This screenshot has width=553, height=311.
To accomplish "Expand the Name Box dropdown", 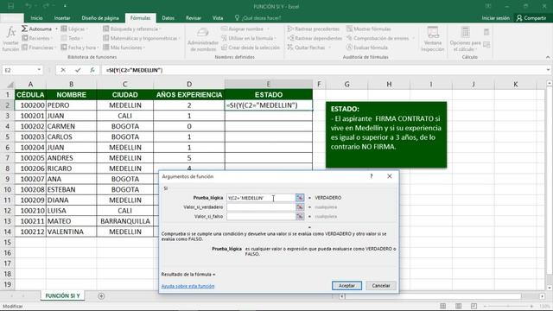I will (39, 70).
